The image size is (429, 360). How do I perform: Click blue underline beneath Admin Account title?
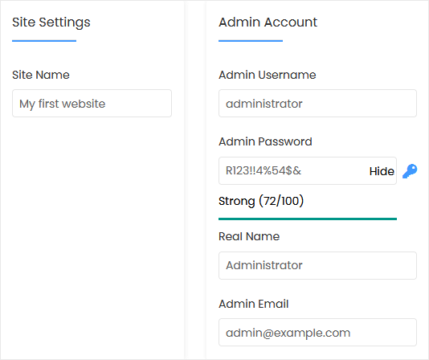[251, 41]
